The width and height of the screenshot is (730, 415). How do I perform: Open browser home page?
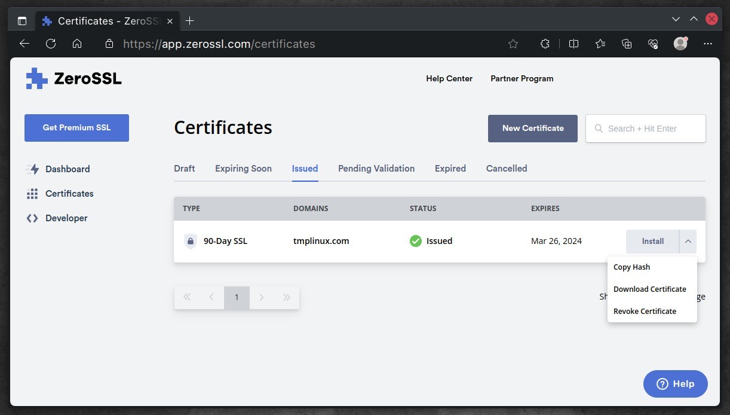pos(77,44)
